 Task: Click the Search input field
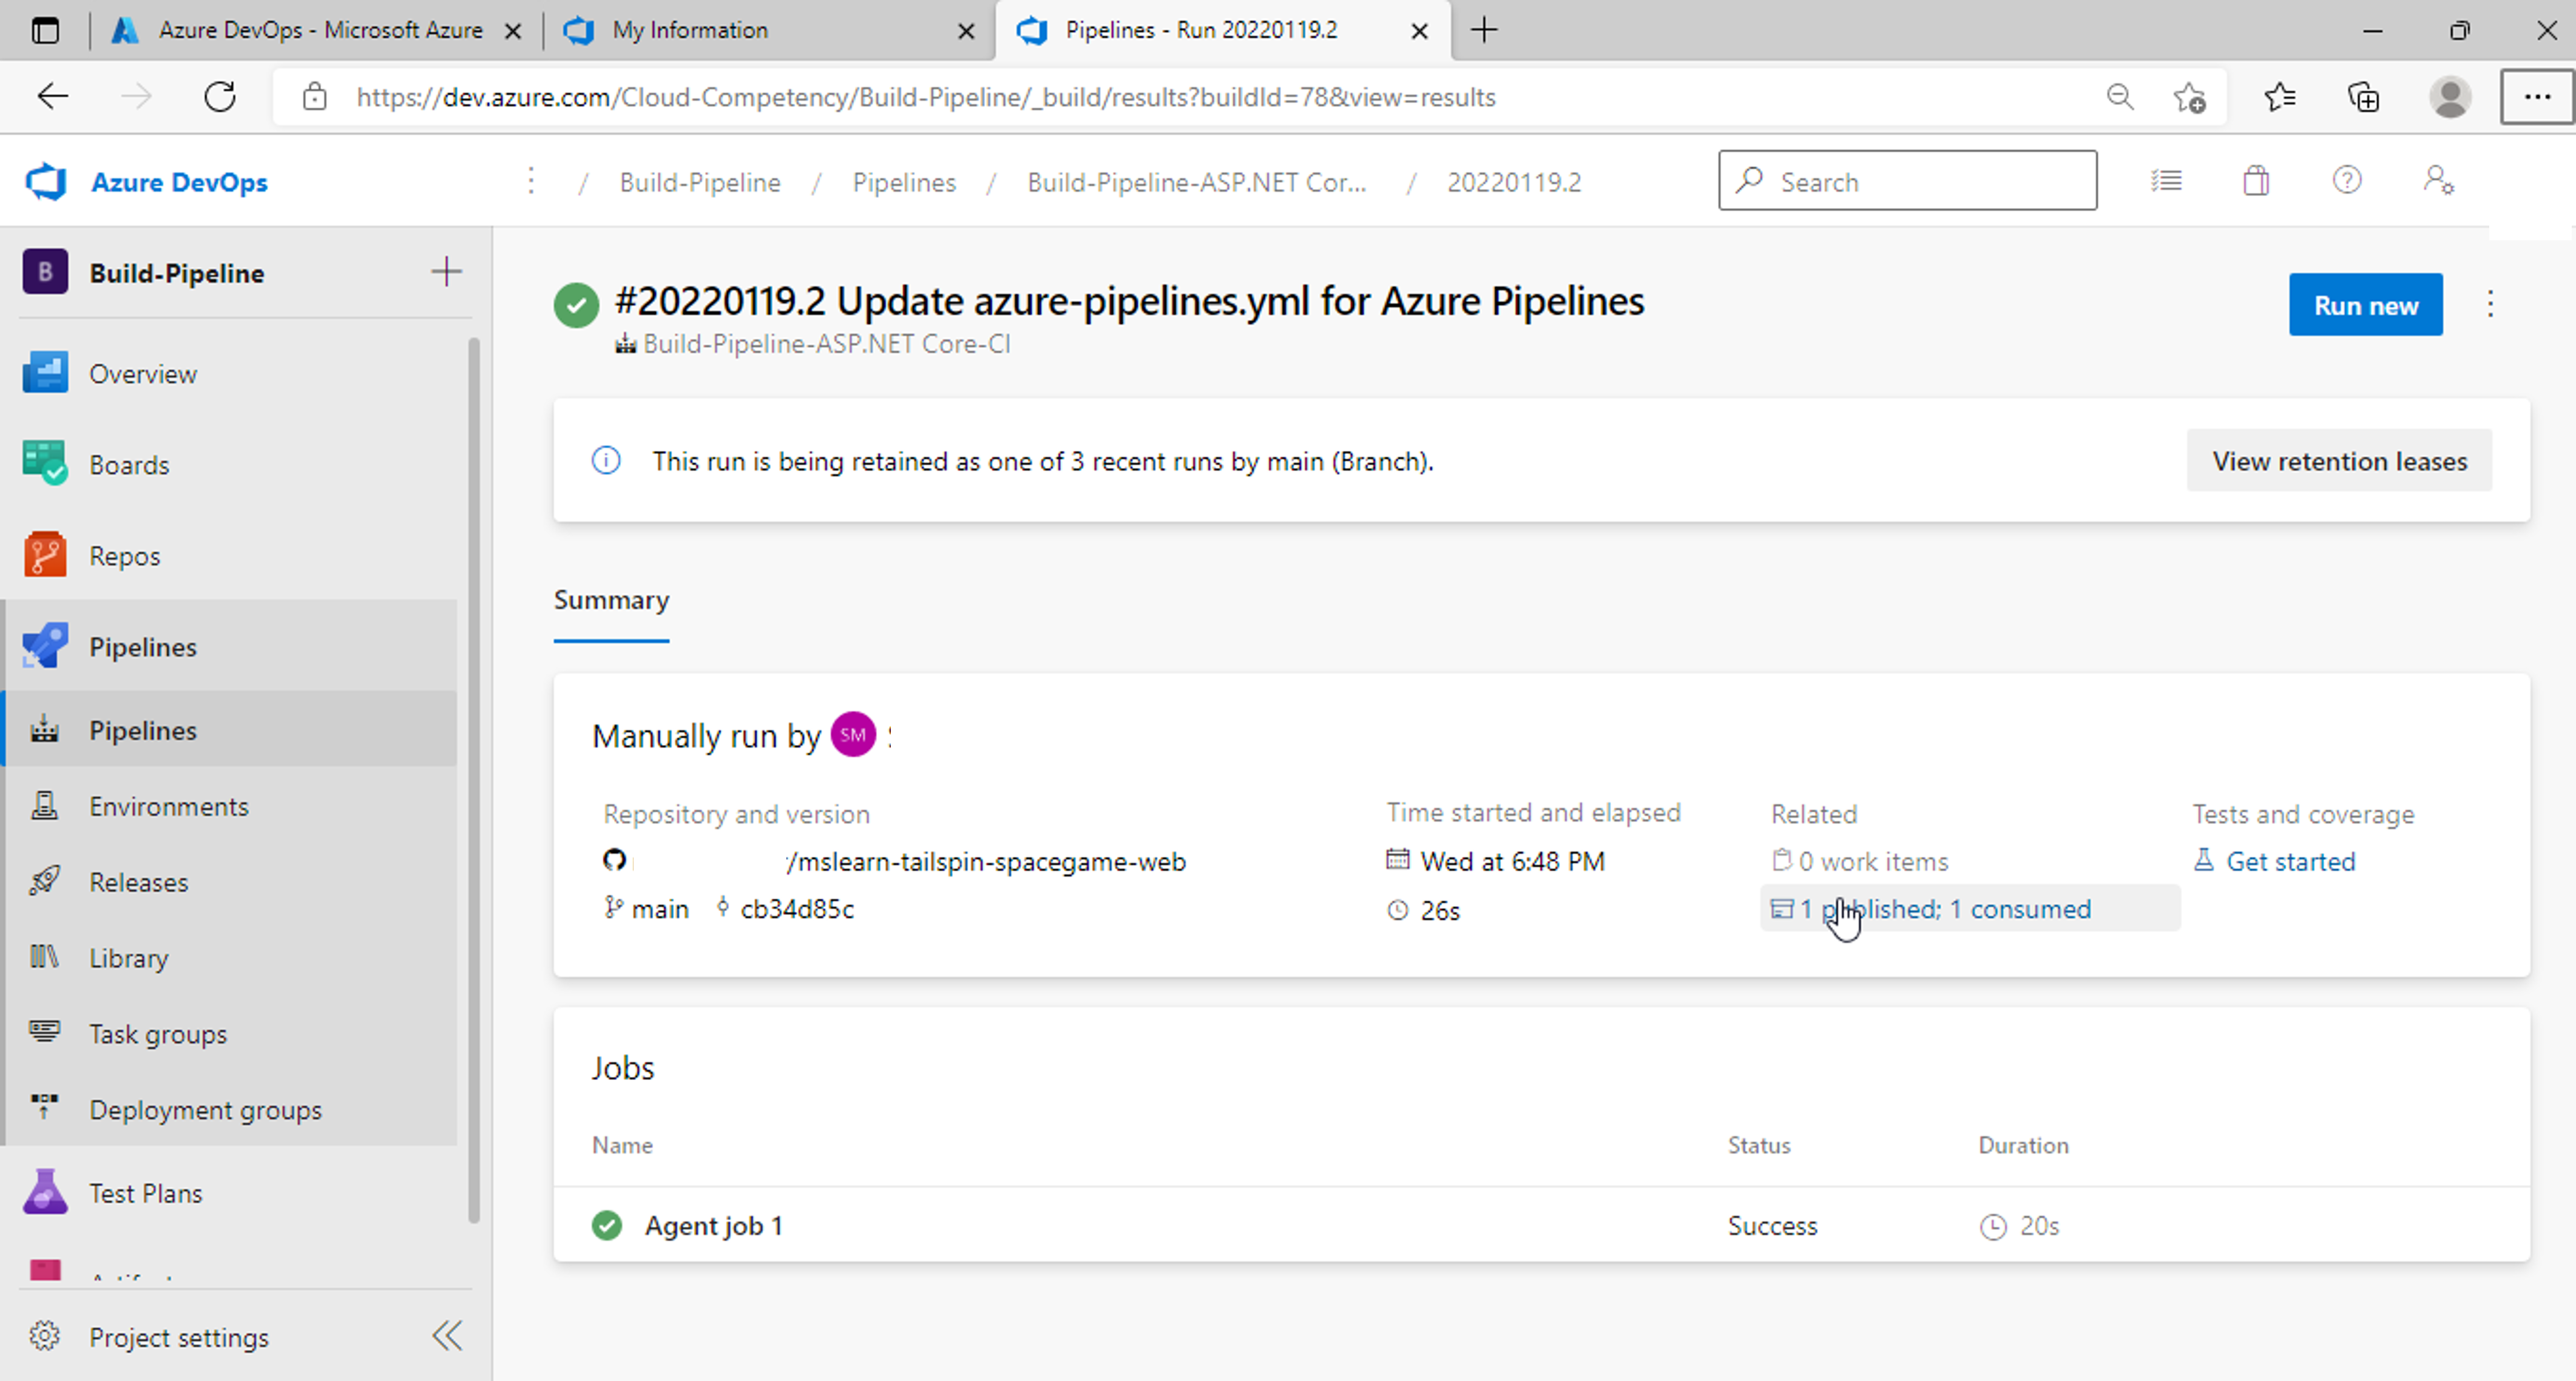tap(1907, 181)
